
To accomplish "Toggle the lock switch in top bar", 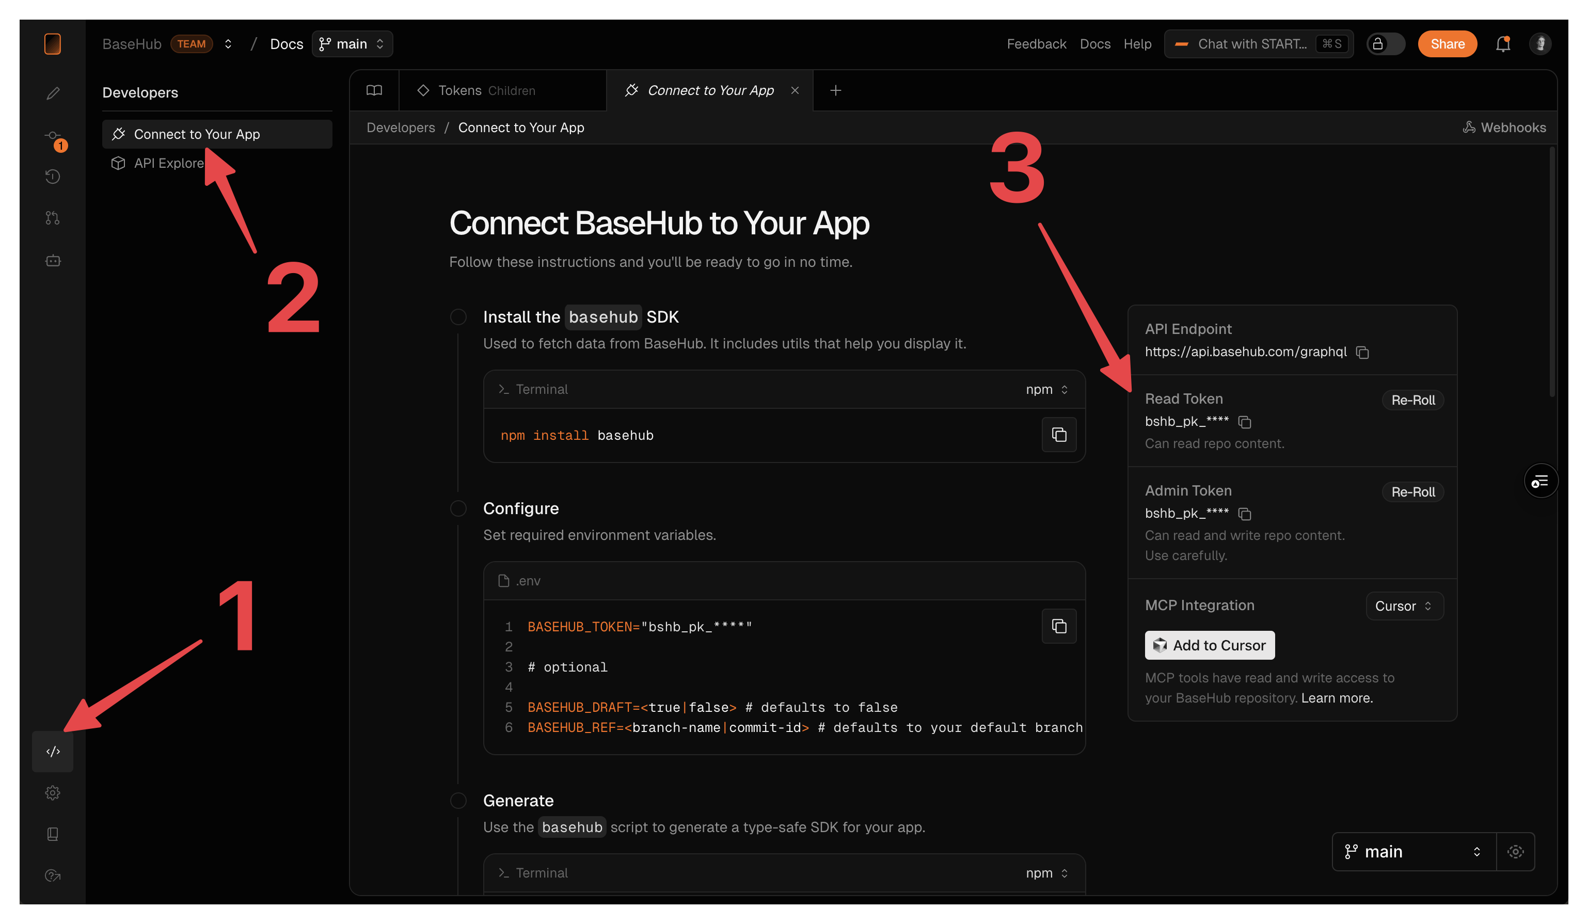I will click(1385, 43).
